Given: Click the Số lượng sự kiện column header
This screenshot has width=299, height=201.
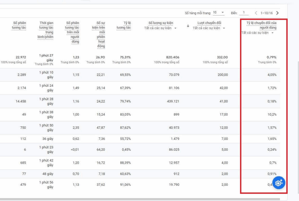Looking at the screenshot, I should pos(161,23).
